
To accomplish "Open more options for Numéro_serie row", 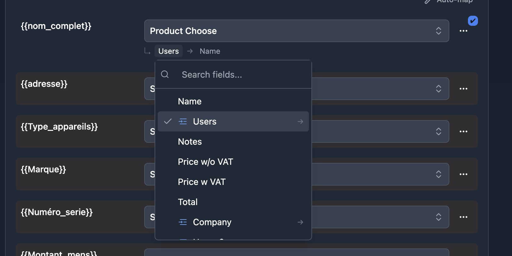I will coord(463,217).
